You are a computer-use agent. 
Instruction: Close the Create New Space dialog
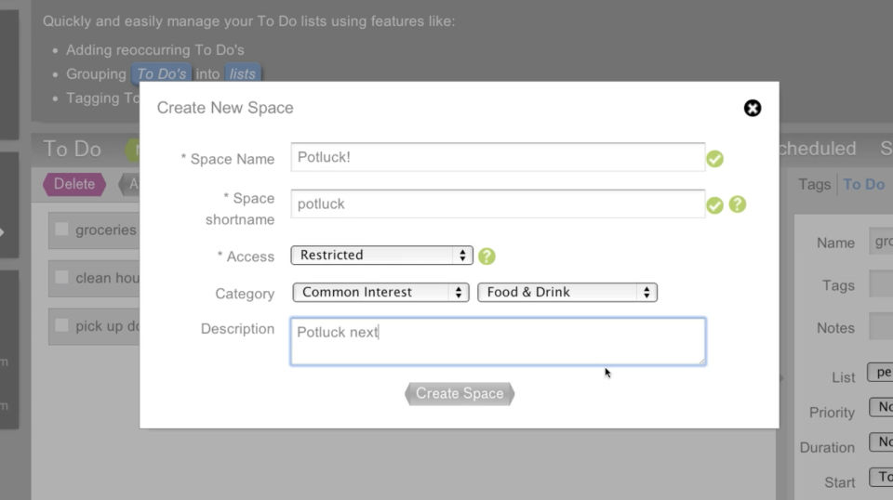point(753,108)
